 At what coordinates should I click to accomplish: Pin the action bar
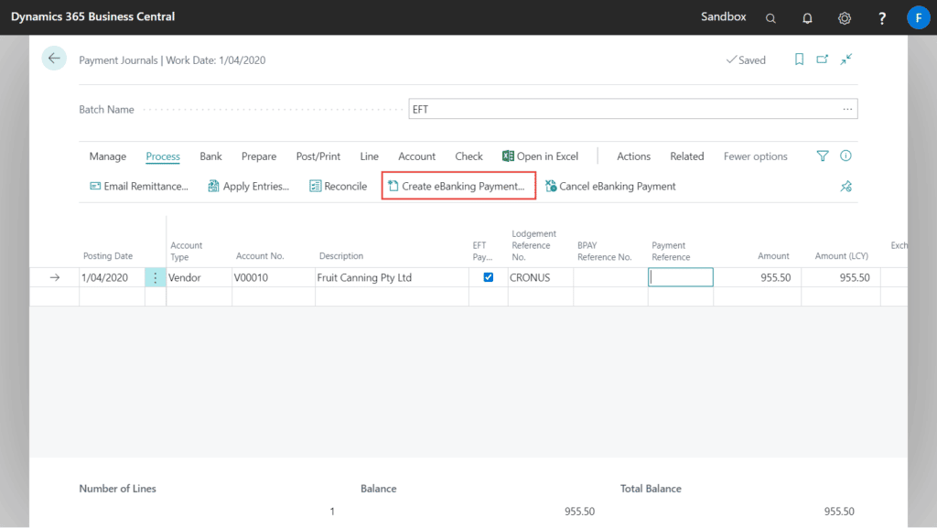845,186
